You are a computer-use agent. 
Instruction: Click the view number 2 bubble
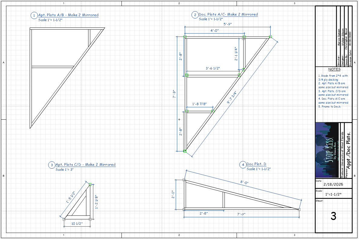pyautogui.click(x=195, y=15)
